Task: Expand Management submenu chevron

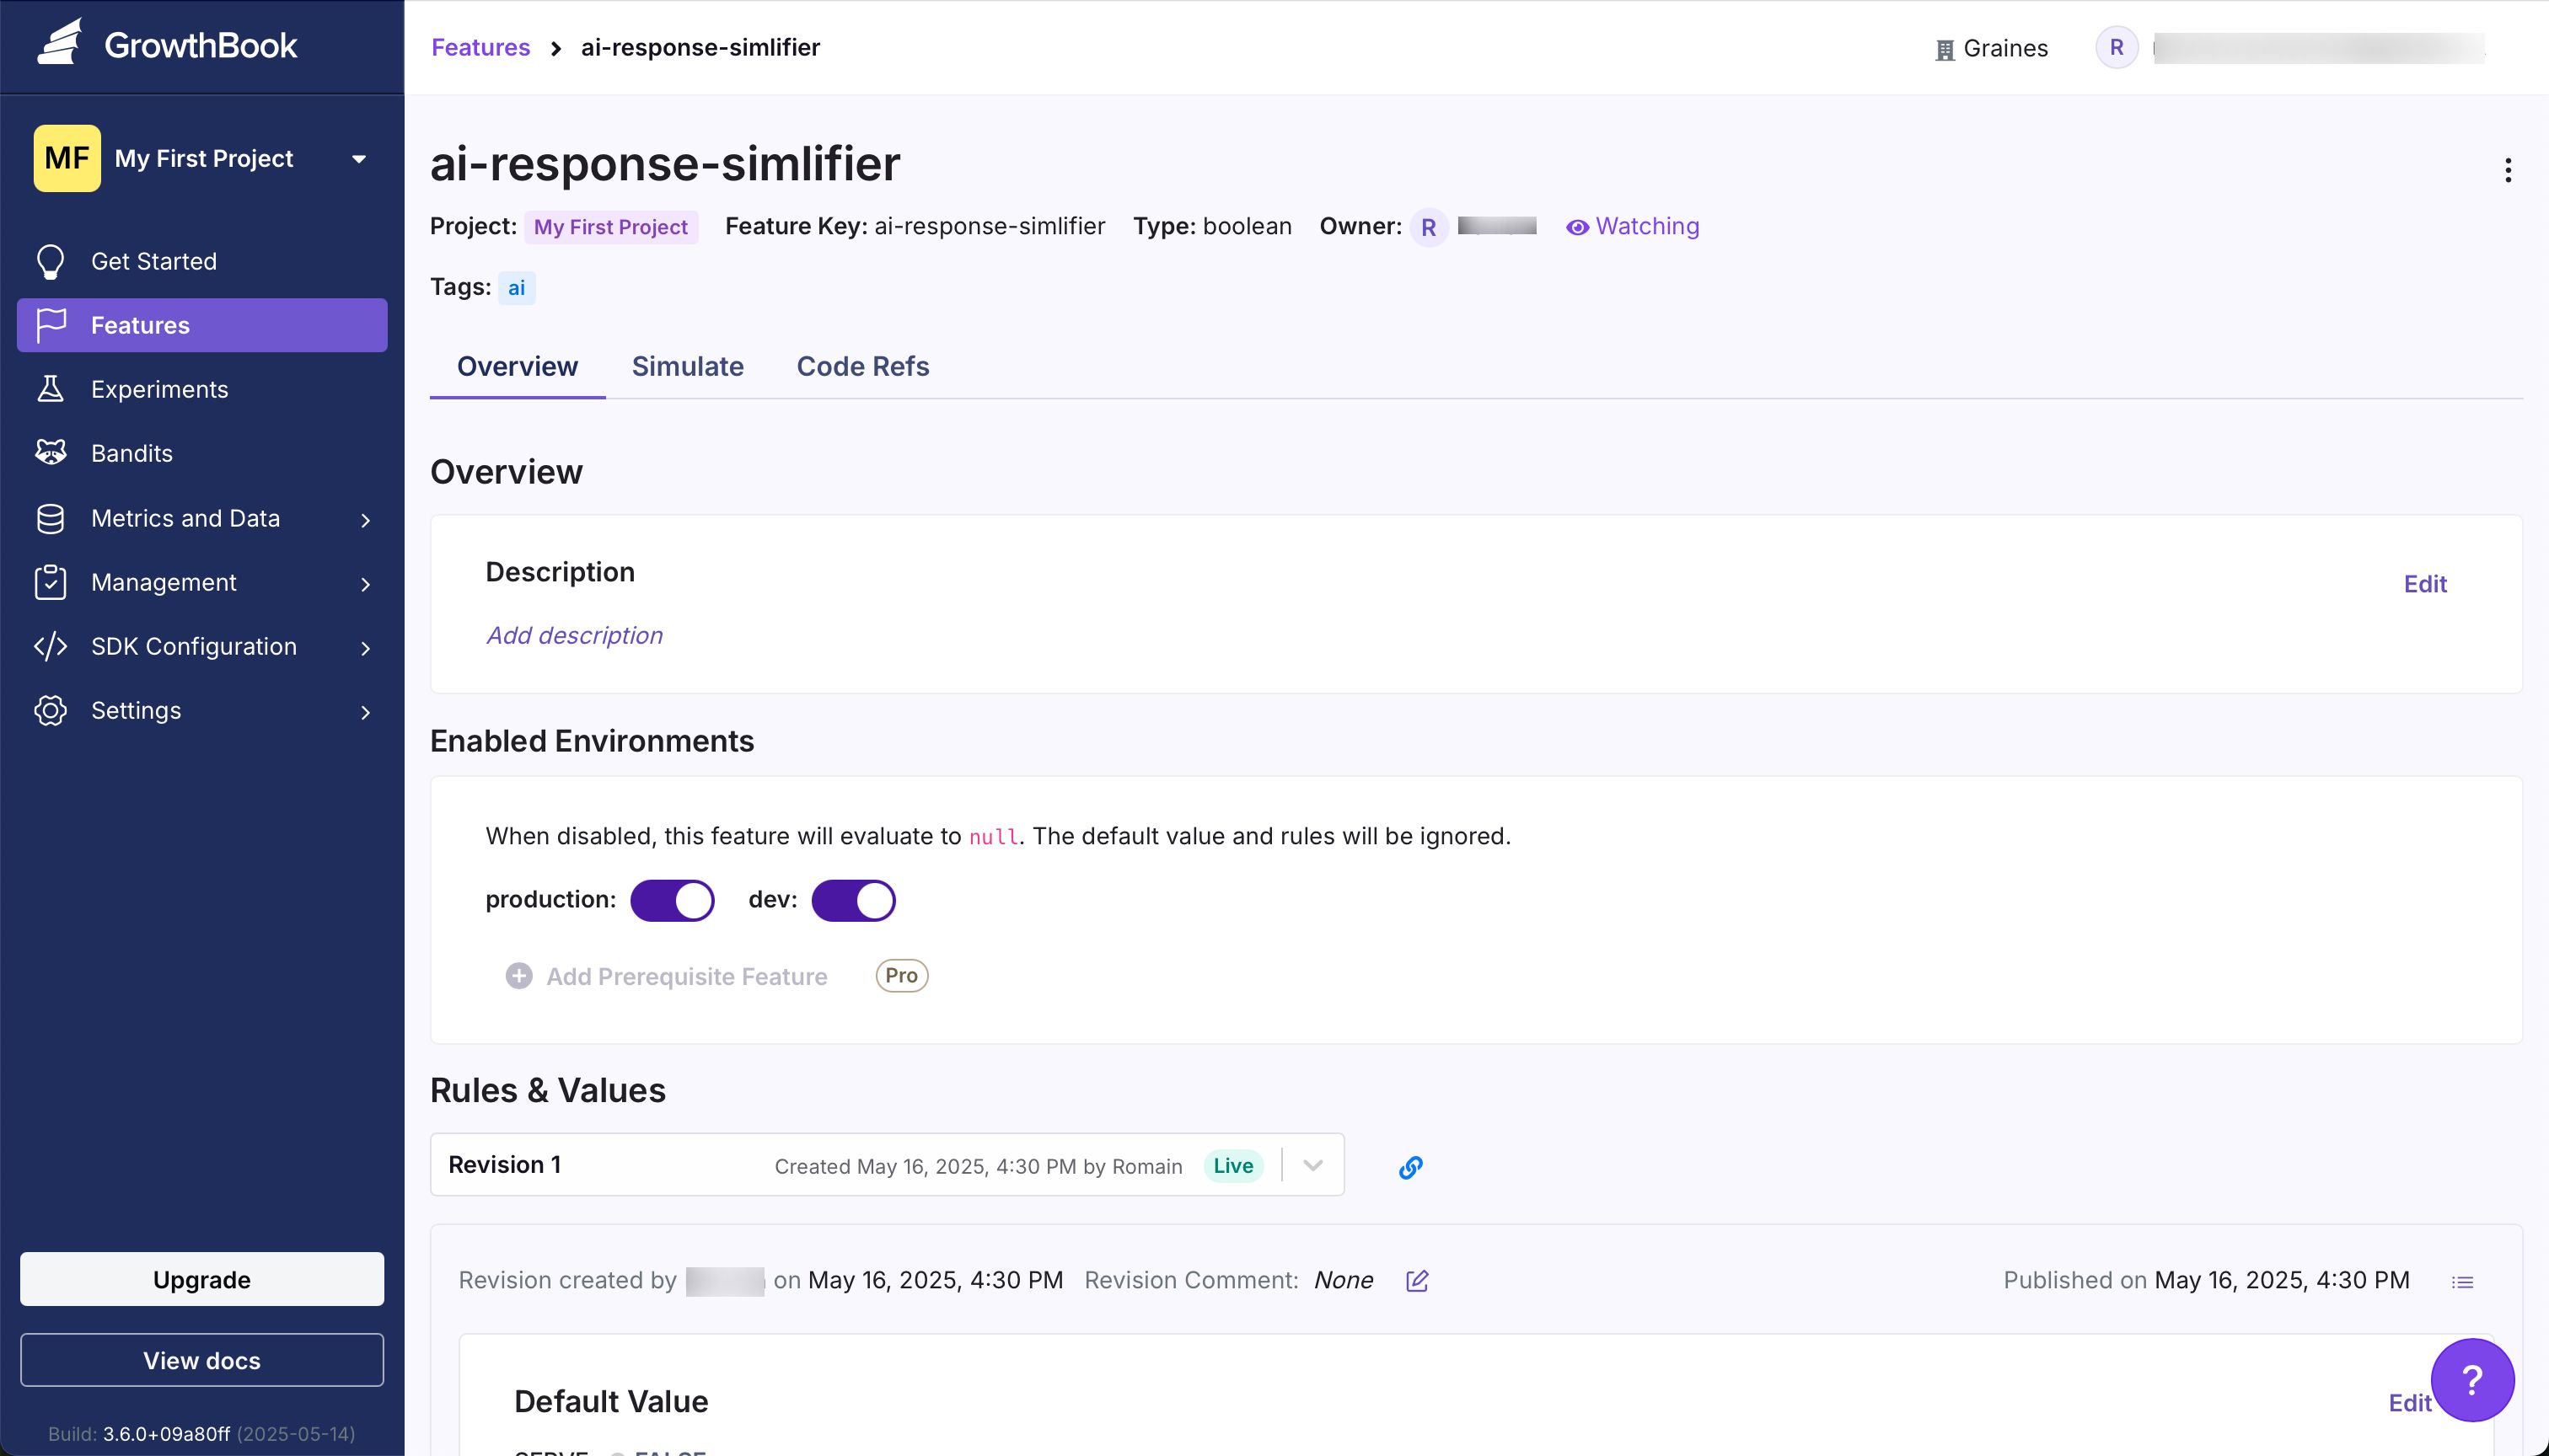Action: (365, 584)
